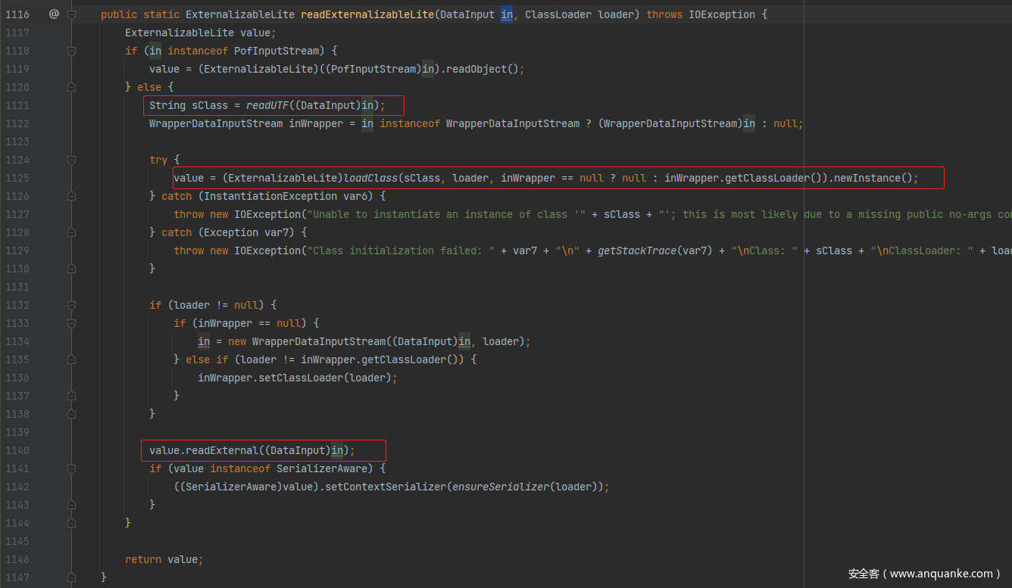This screenshot has width=1012, height=588.
Task: Collapse the inWrapper == null block at line 1133
Action: coord(71,323)
